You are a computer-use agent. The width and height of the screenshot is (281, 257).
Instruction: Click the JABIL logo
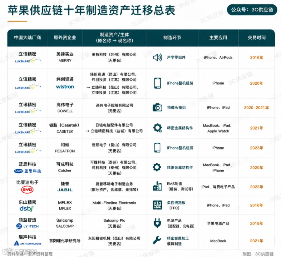point(65,190)
